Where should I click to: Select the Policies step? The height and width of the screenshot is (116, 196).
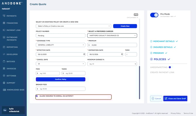(160, 59)
